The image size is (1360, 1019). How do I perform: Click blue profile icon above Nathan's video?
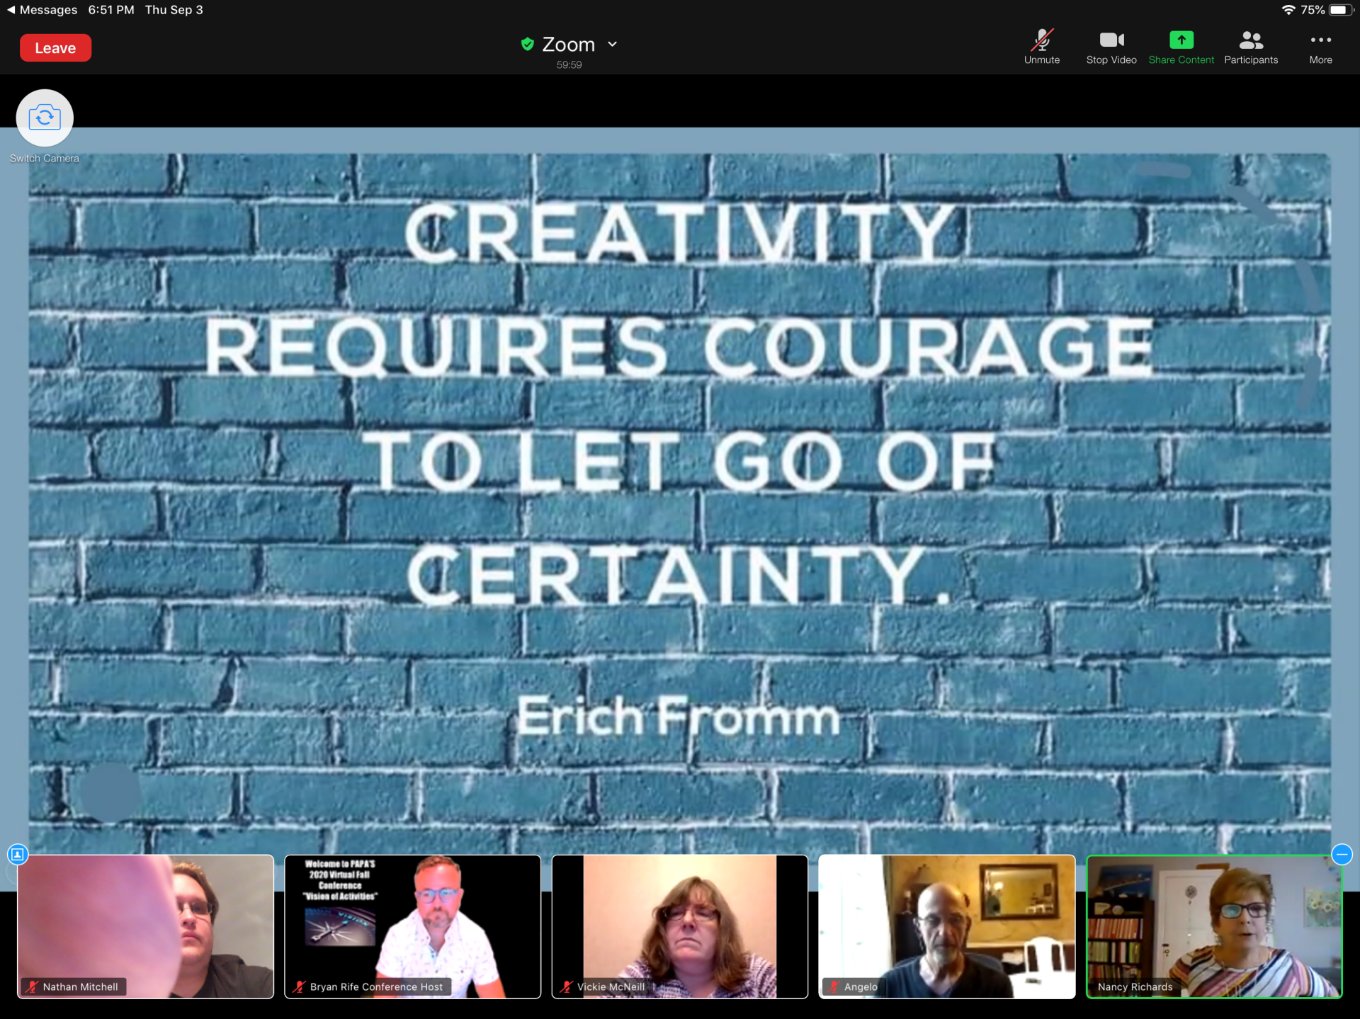[18, 854]
